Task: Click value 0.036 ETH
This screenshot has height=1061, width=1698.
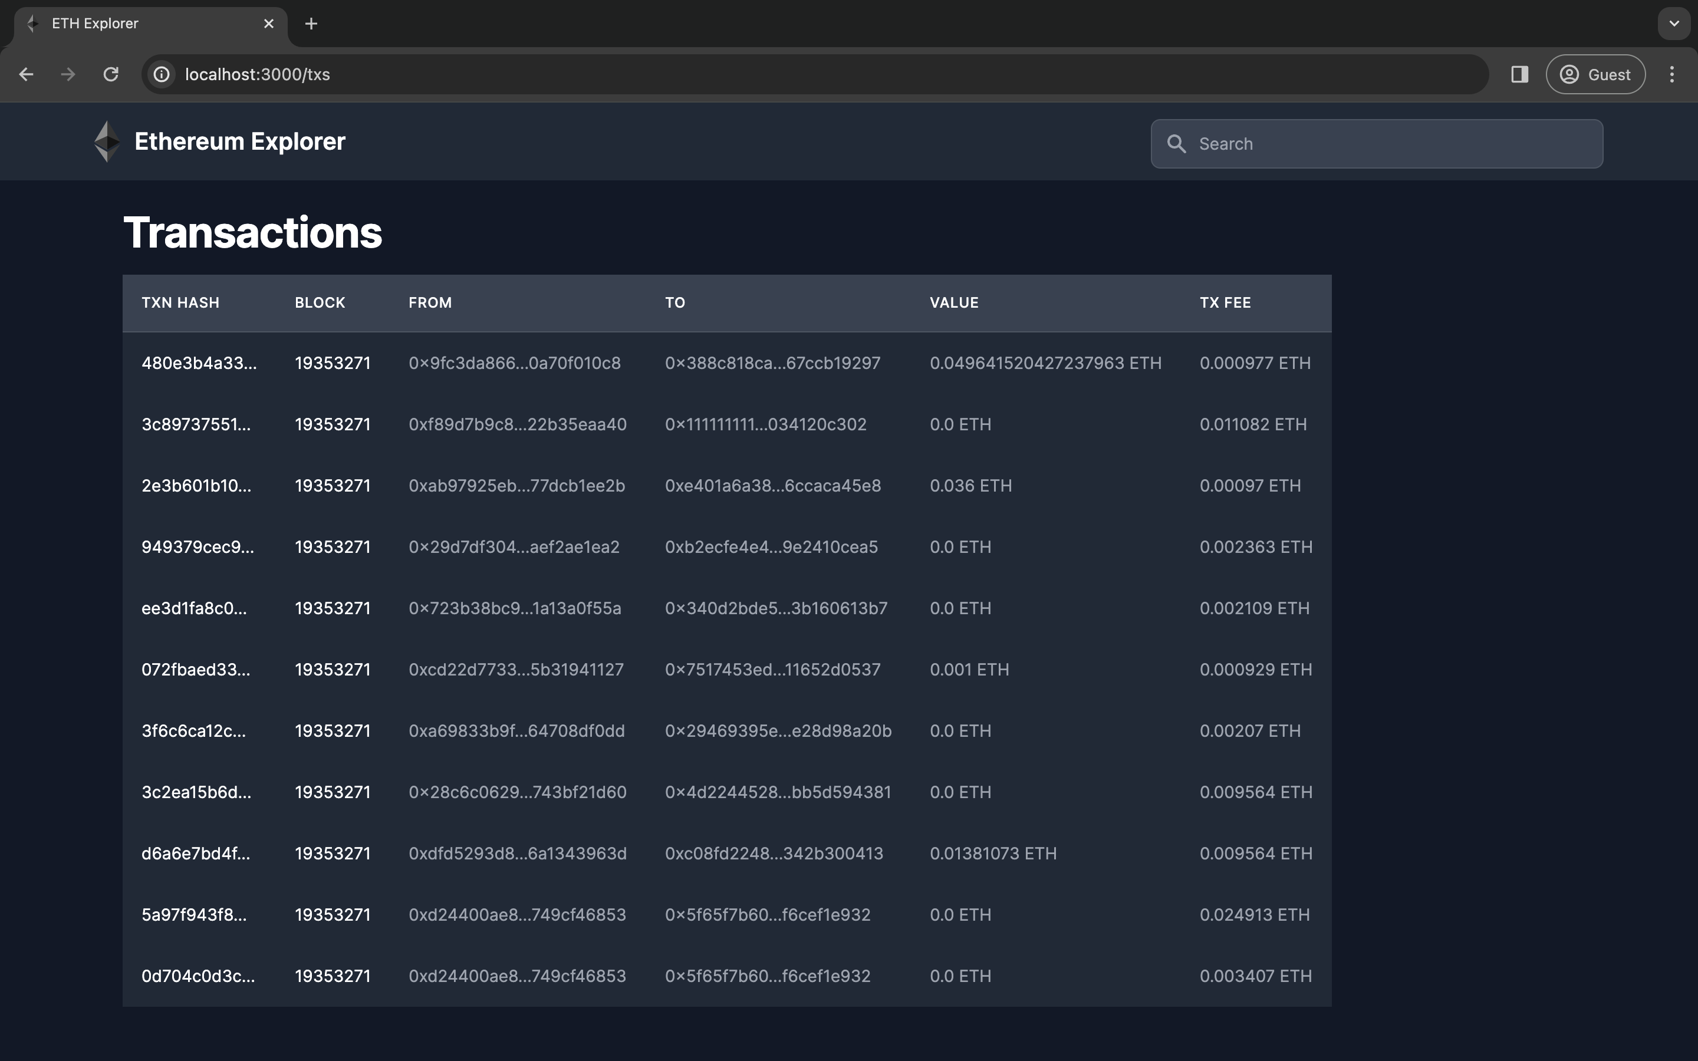Action: (x=971, y=486)
